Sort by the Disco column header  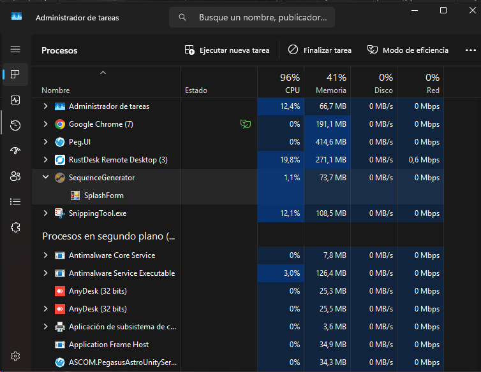click(x=374, y=83)
